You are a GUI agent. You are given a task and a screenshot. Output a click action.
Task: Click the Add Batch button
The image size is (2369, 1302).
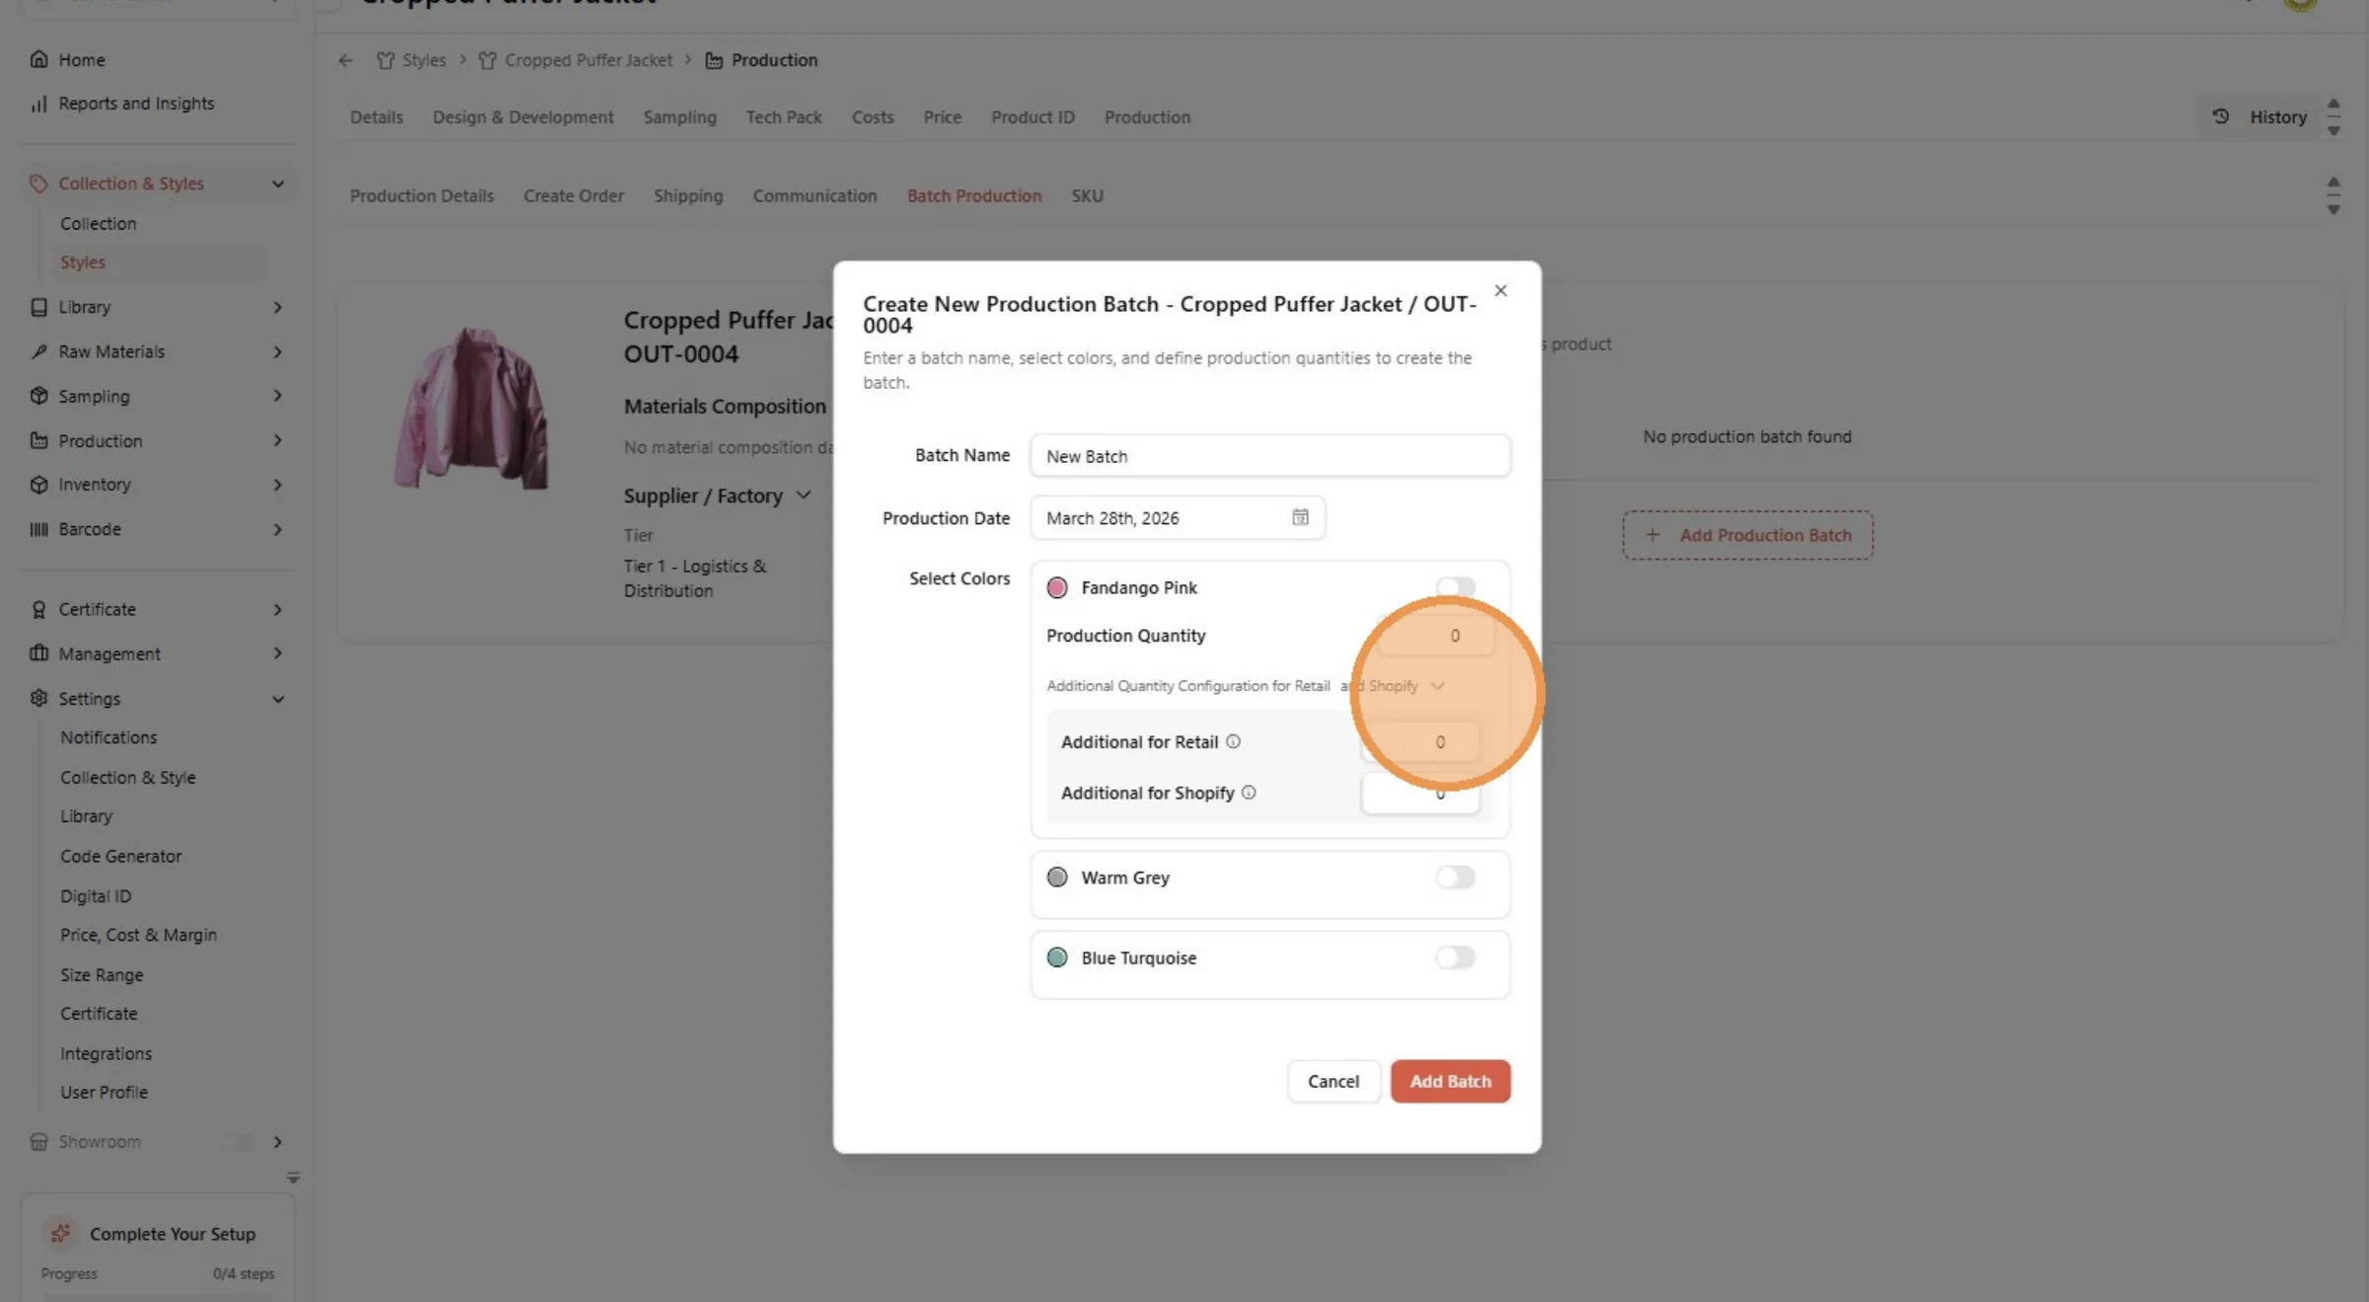[x=1450, y=1081]
